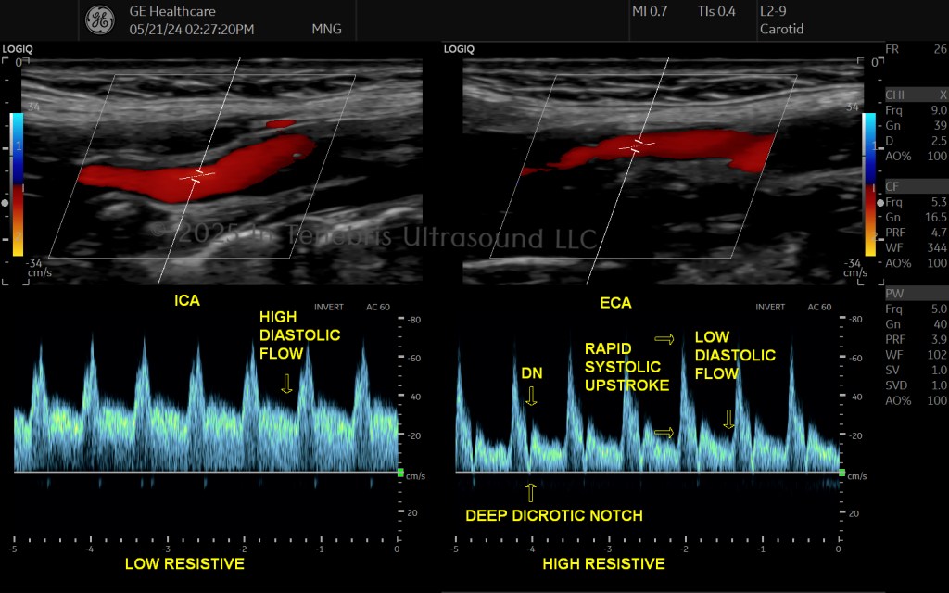Toggle the INVERT indicator on ECA spectrum
The image size is (949, 593).
click(x=770, y=307)
